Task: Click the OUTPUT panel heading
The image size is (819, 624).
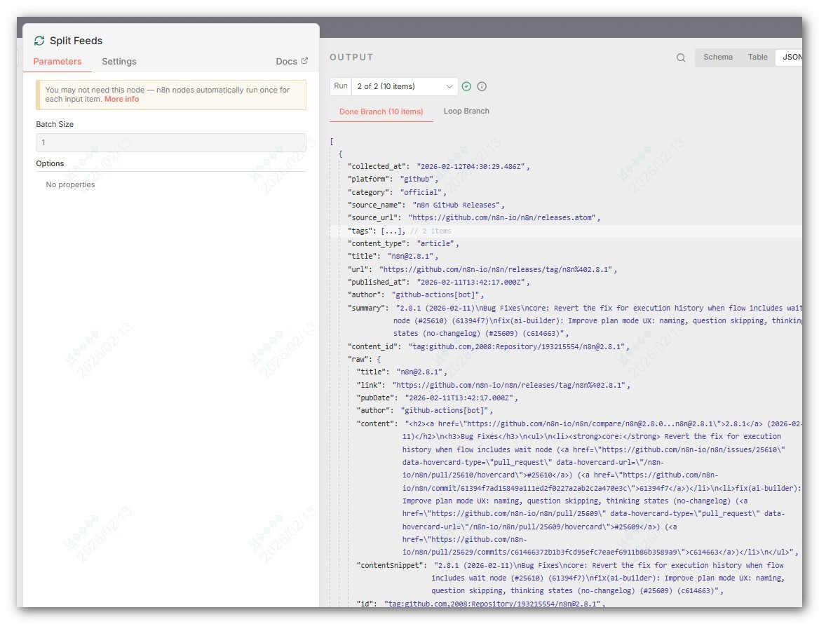Action: [351, 57]
